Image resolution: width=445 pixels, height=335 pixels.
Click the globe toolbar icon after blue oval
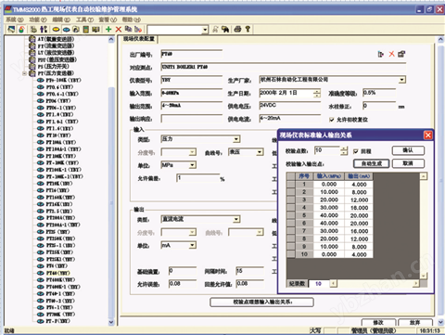pos(76,30)
